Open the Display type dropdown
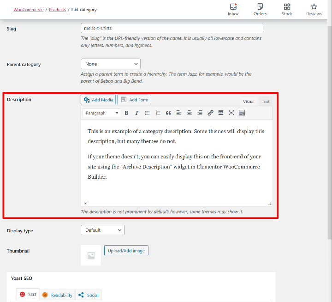Screen dimensions: 332x302 pyautogui.click(x=102, y=230)
